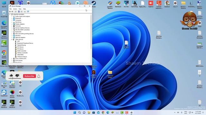Click the blue Help icon in the toolbar
This screenshot has height=115, width=206.
pyautogui.click(x=19, y=11)
